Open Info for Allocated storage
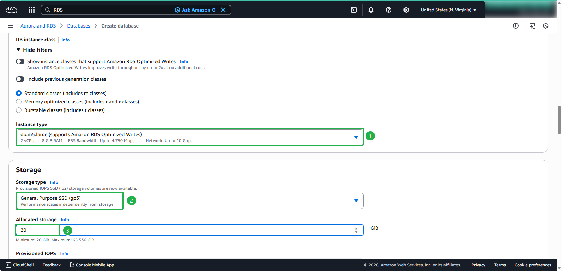This screenshot has height=271, width=562. [x=65, y=220]
